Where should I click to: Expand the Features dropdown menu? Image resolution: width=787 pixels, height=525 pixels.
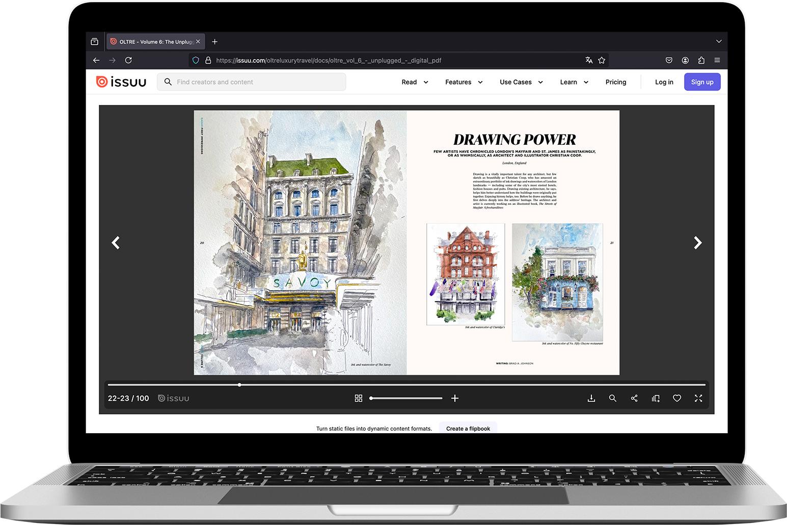[x=464, y=82]
